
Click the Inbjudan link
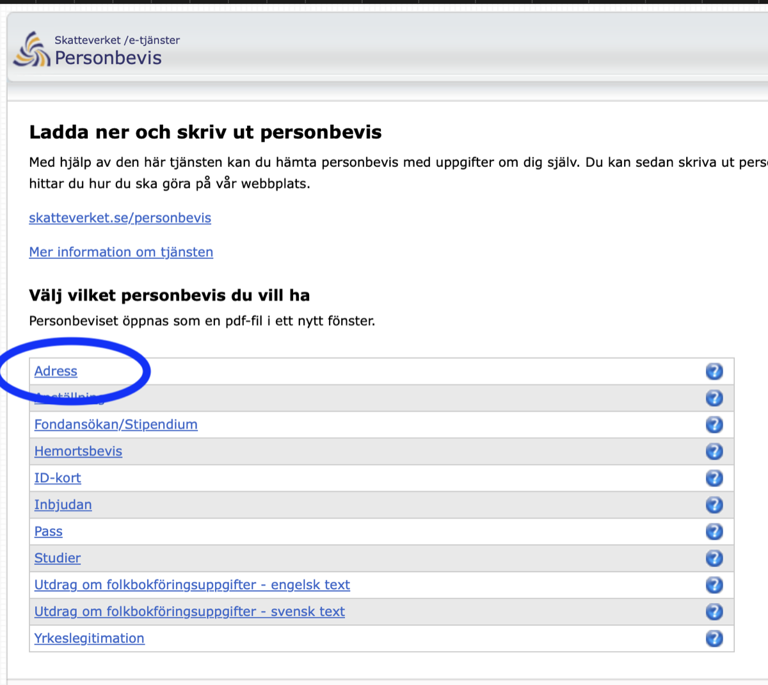tap(63, 505)
